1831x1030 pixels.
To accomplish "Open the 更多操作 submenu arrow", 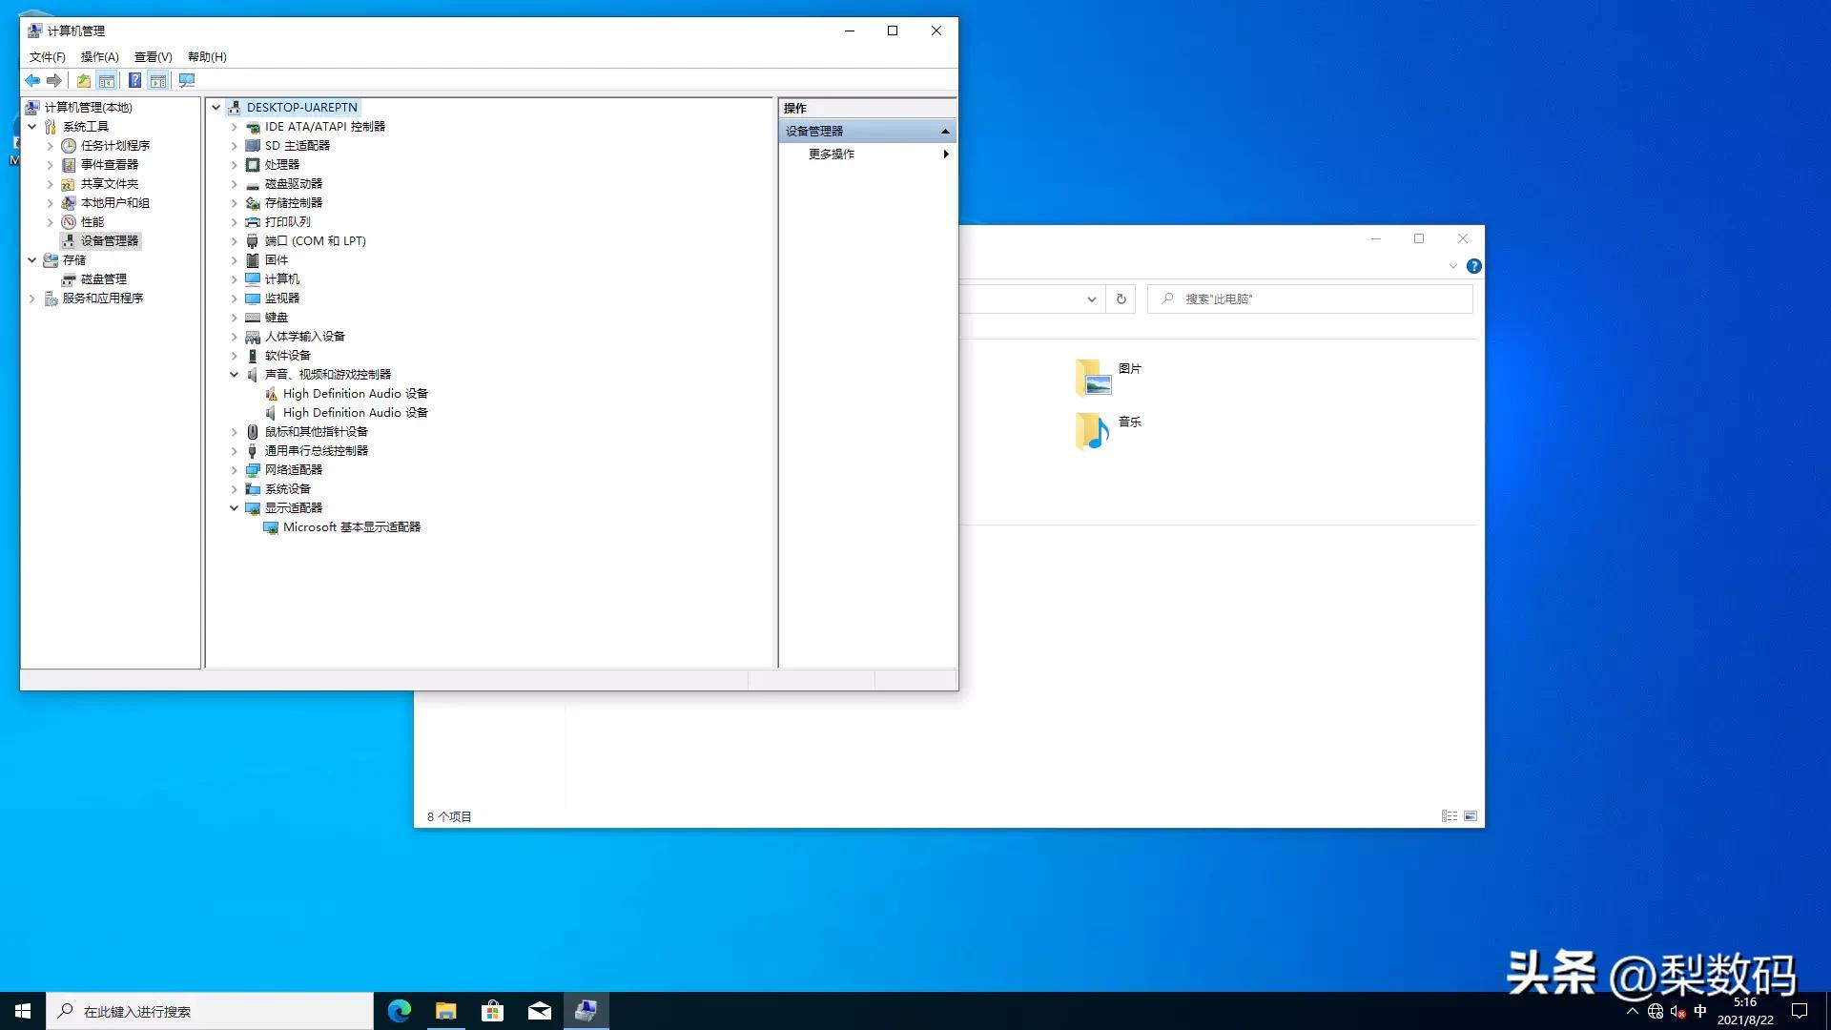I will click(x=945, y=154).
